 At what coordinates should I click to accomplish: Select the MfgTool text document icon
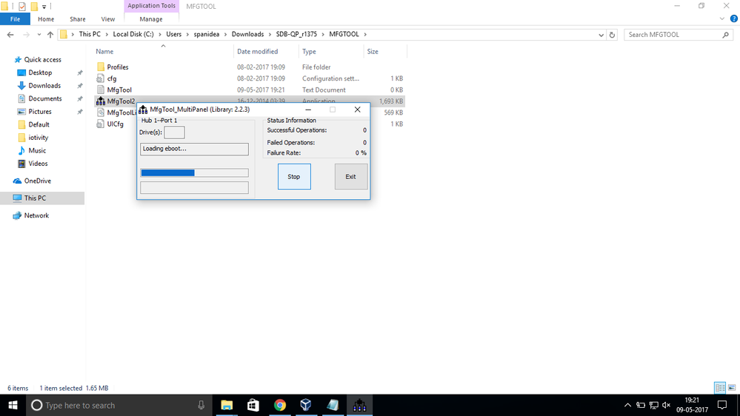[x=101, y=90]
